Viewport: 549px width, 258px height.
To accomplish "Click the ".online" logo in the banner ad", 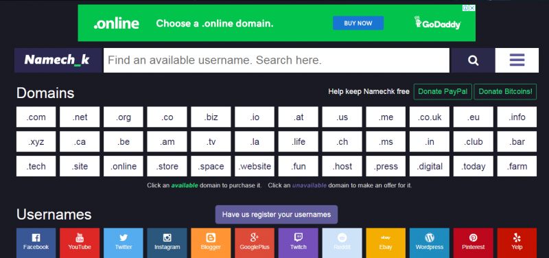I will (x=116, y=23).
